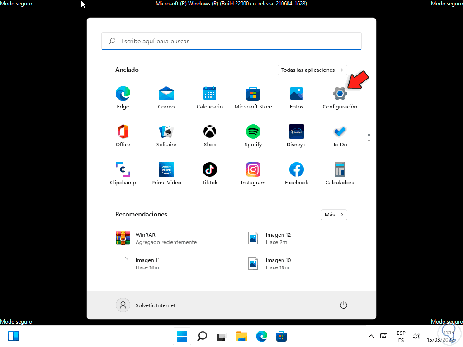Open Task View in taskbar
This screenshot has width=463, height=347.
tap(222, 336)
